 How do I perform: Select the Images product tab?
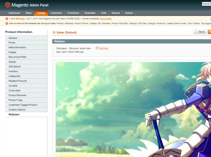click(26, 52)
